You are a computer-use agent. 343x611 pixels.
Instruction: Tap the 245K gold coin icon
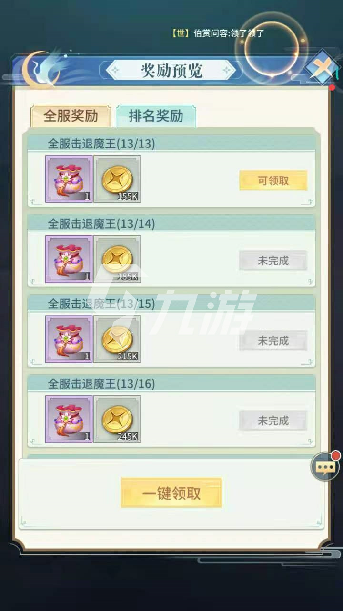(x=117, y=419)
